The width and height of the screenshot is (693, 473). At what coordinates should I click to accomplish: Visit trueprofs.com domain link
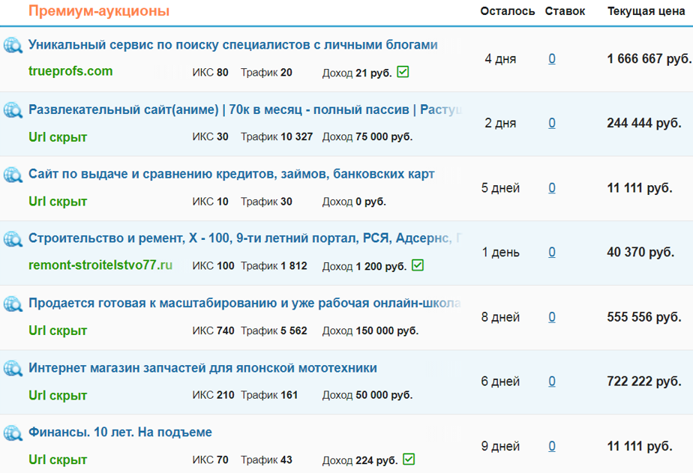click(x=70, y=71)
